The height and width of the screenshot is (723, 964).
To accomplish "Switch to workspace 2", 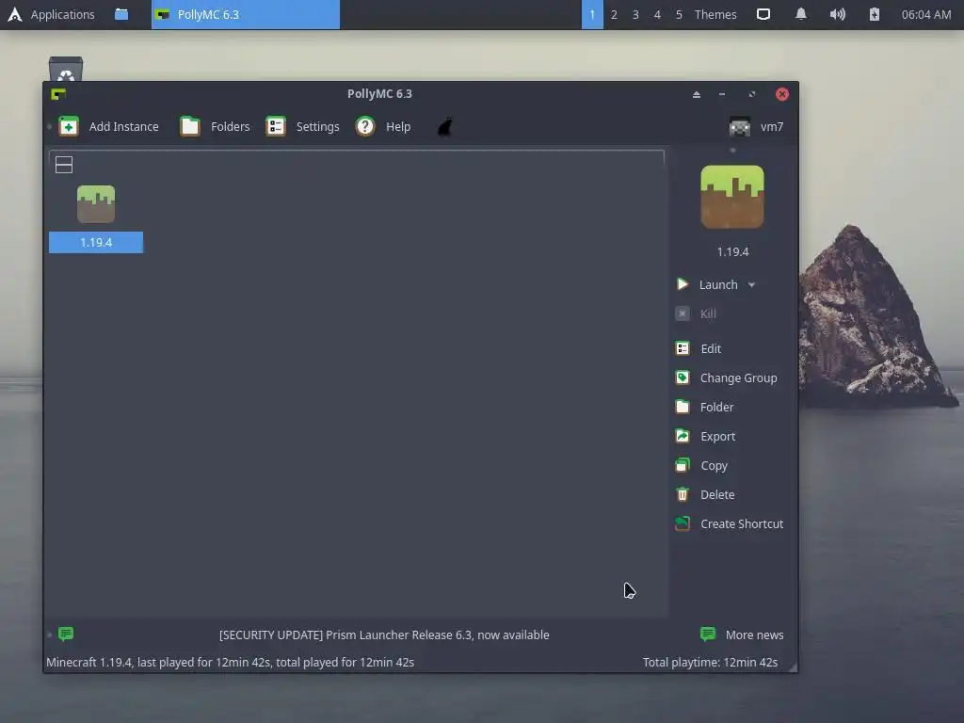I will pos(614,14).
